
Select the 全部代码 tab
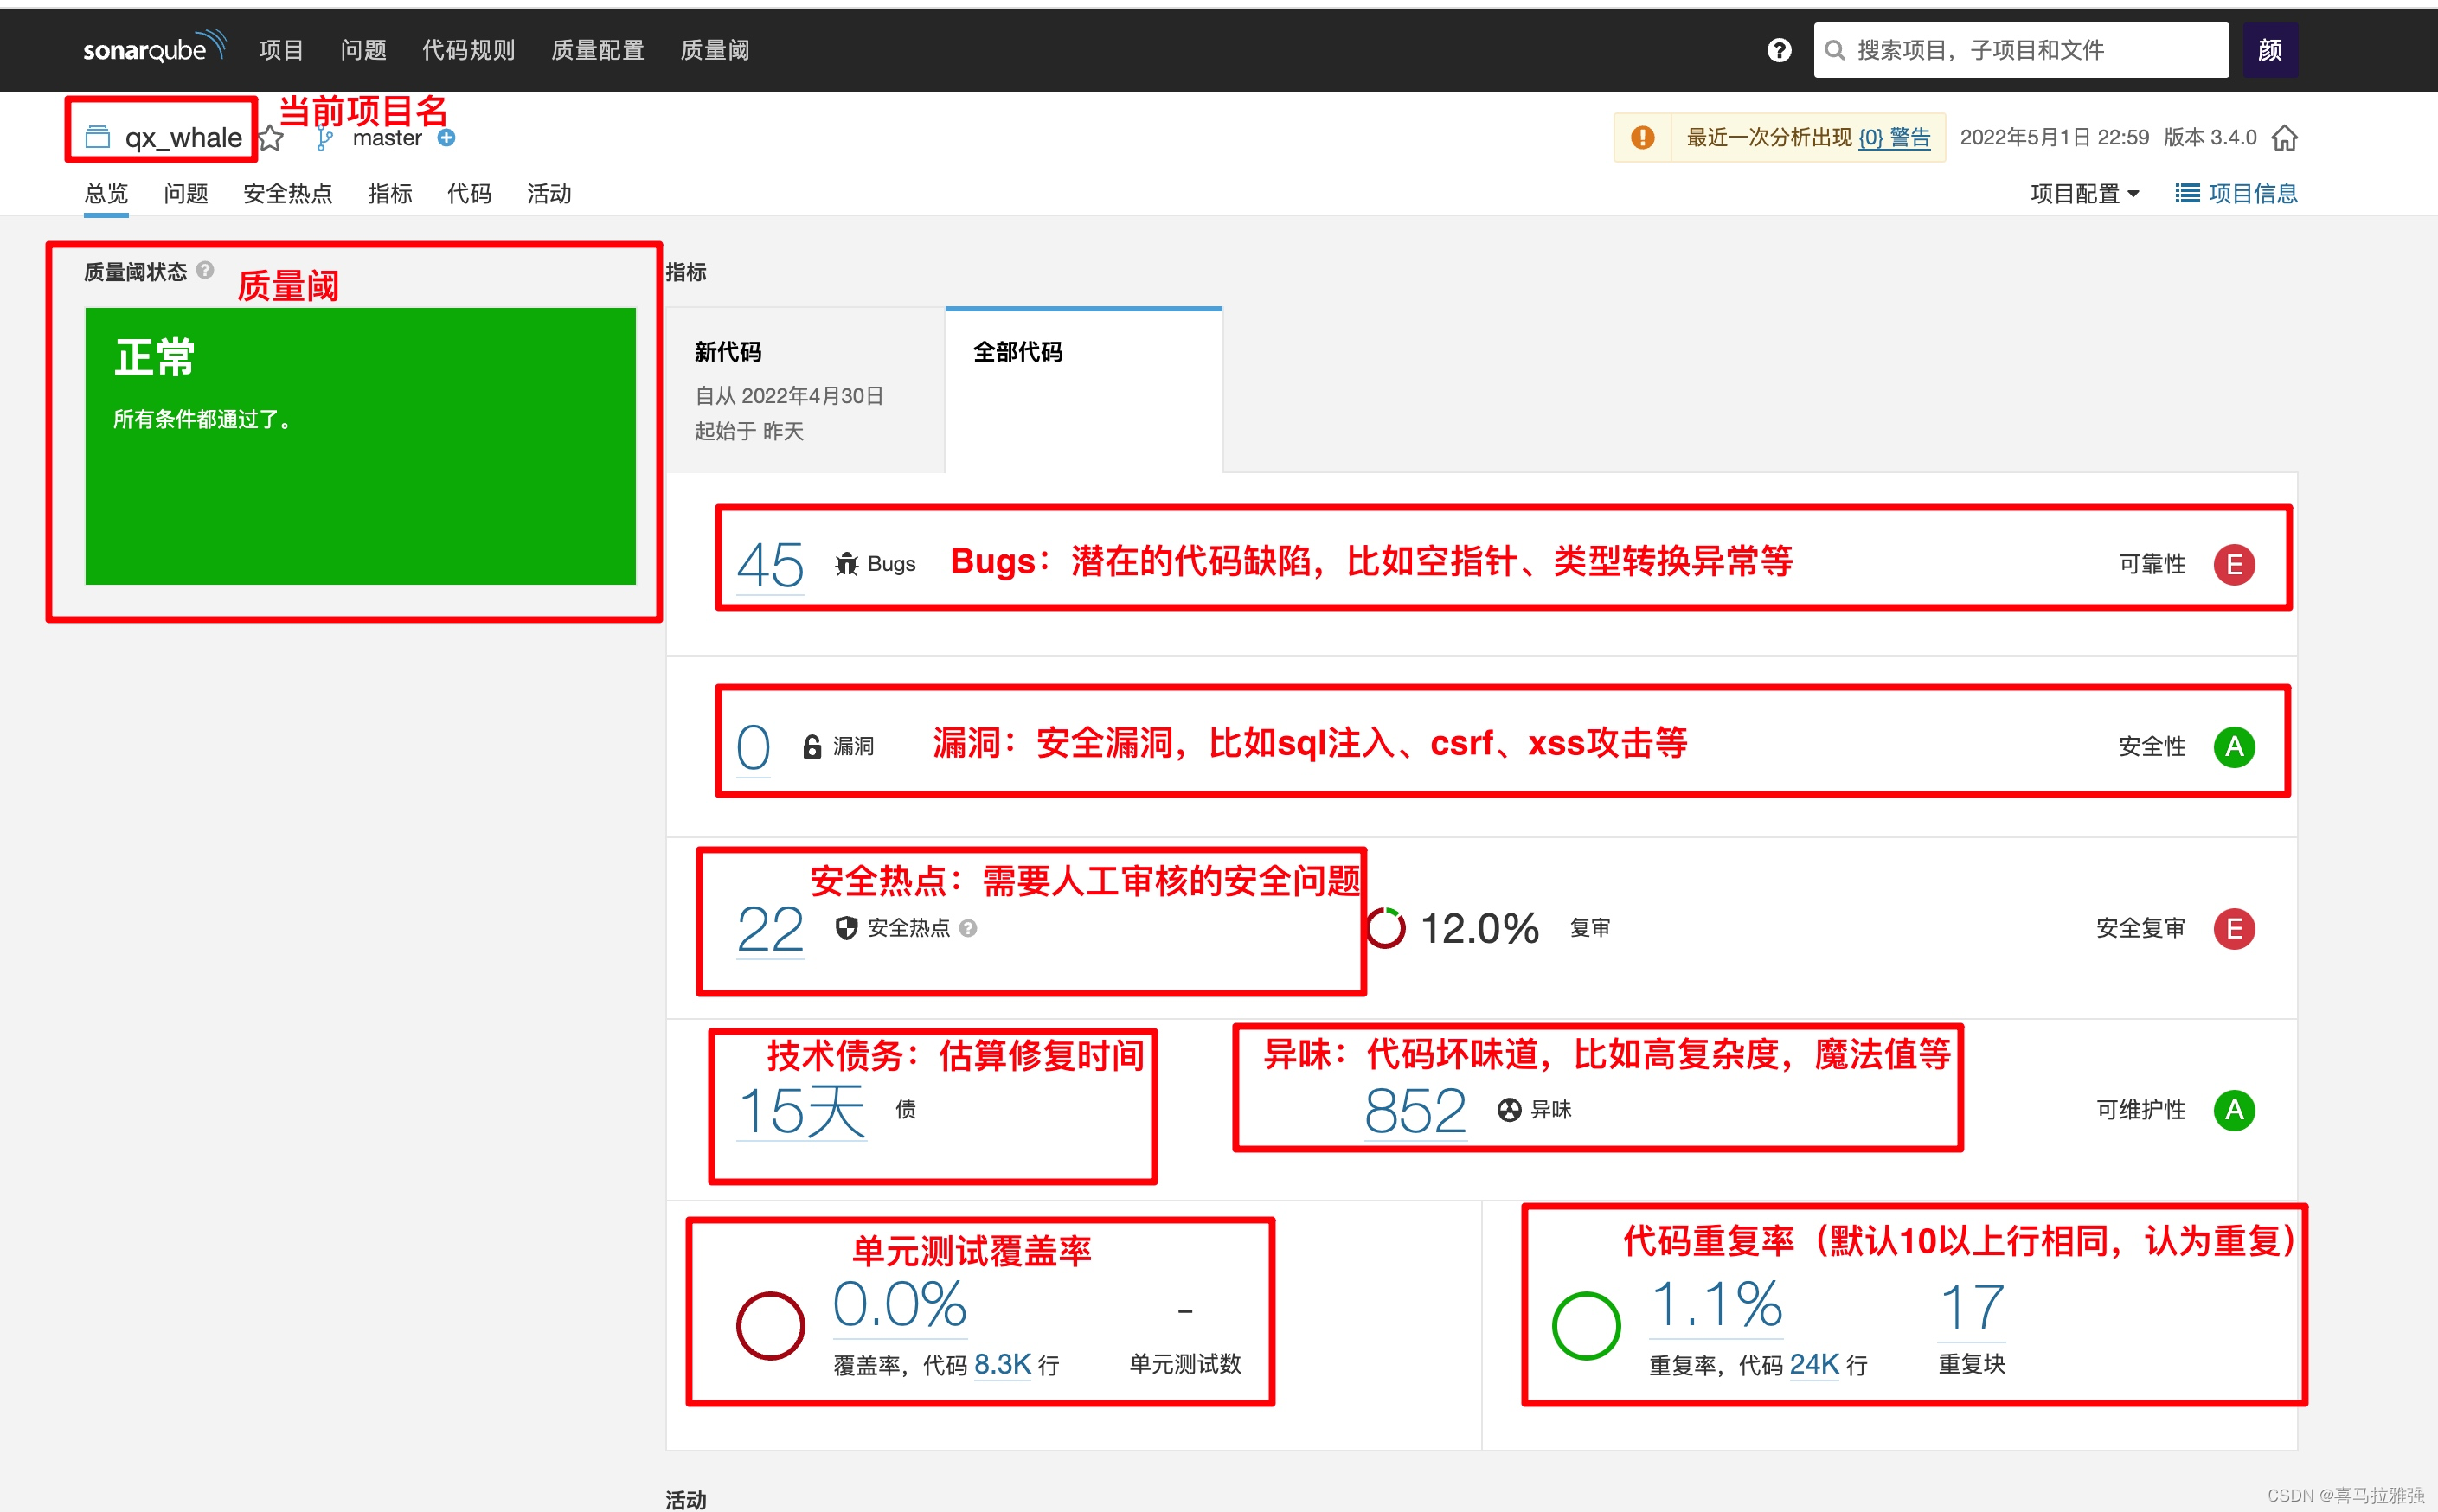[1084, 390]
